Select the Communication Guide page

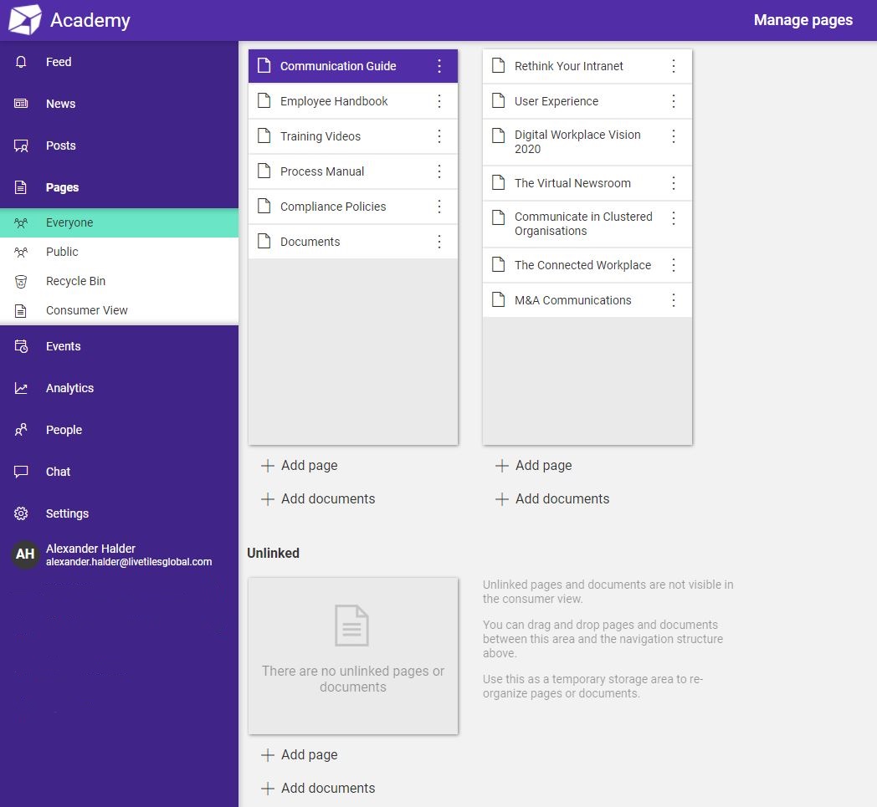click(x=353, y=66)
